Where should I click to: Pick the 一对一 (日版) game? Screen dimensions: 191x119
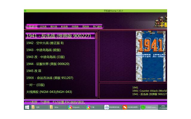pyautogui.click(x=36, y=85)
